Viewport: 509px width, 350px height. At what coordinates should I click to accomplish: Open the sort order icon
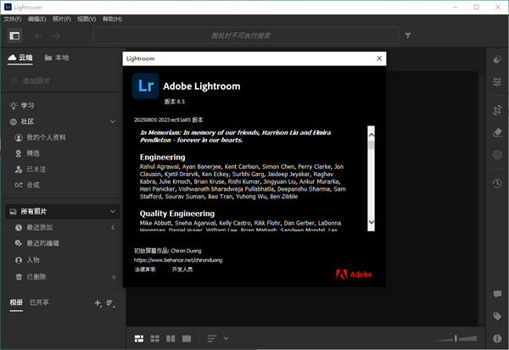[211, 339]
